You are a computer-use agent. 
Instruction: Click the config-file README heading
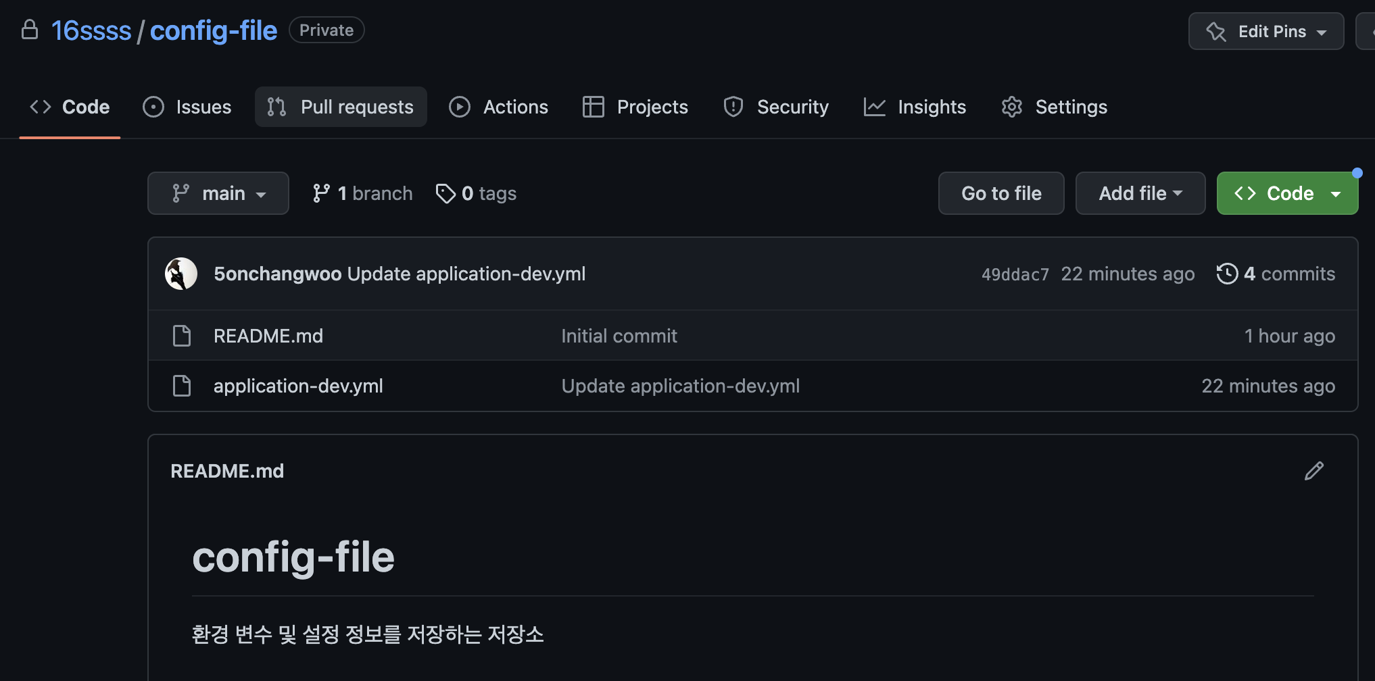coord(293,557)
